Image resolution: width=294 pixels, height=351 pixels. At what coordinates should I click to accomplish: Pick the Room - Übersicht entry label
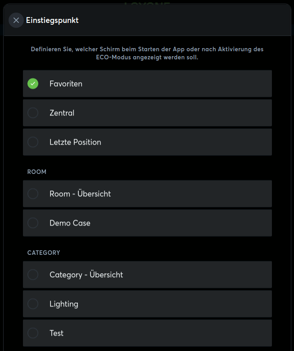pos(80,194)
